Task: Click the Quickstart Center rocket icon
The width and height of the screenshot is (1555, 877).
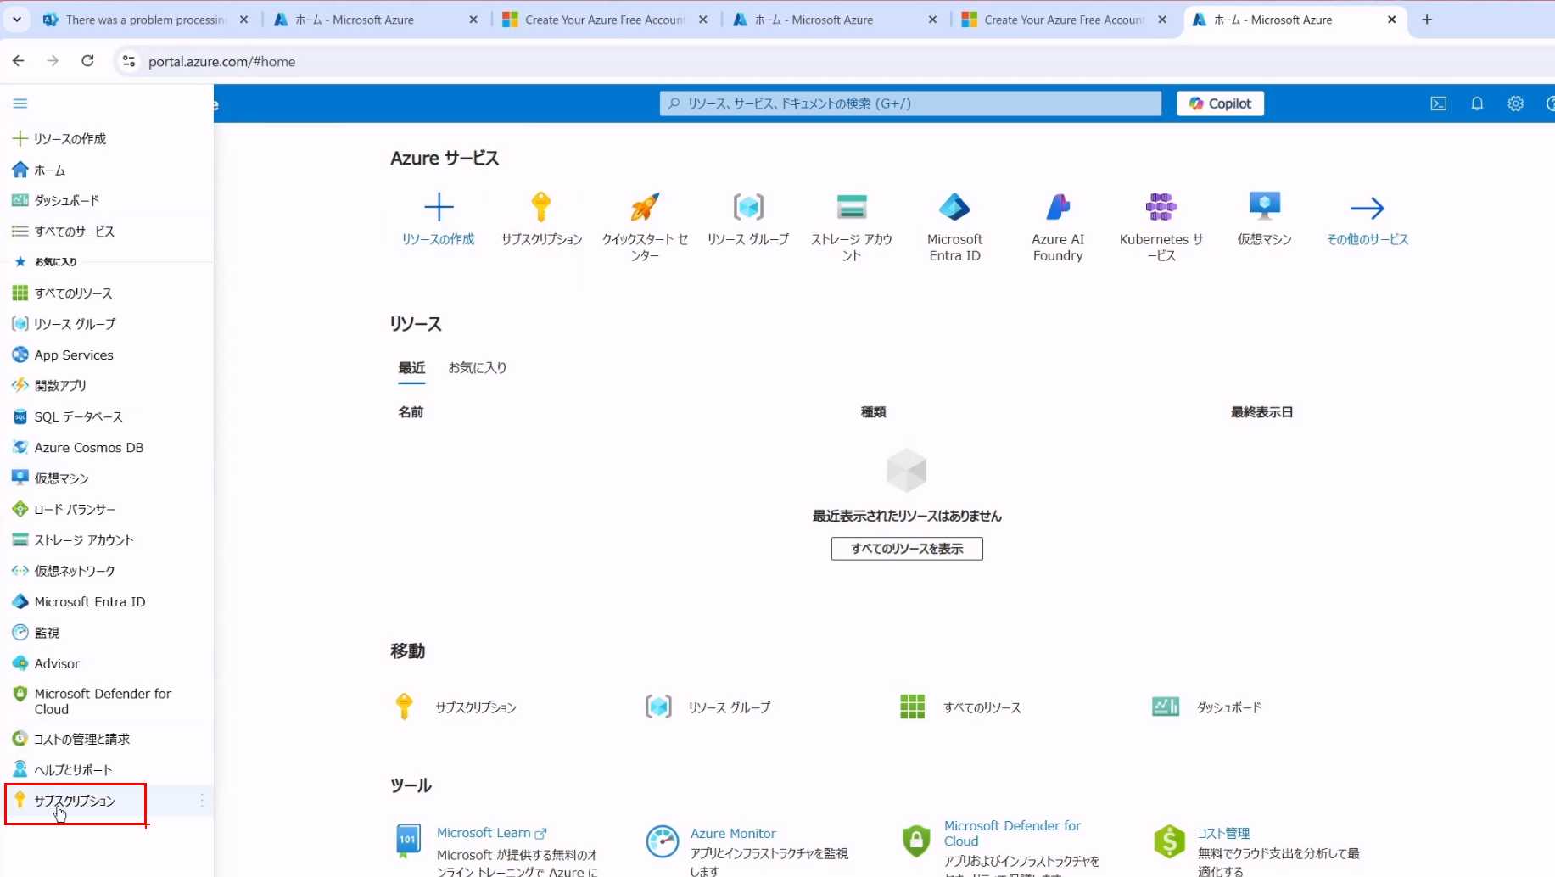Action: coord(645,207)
